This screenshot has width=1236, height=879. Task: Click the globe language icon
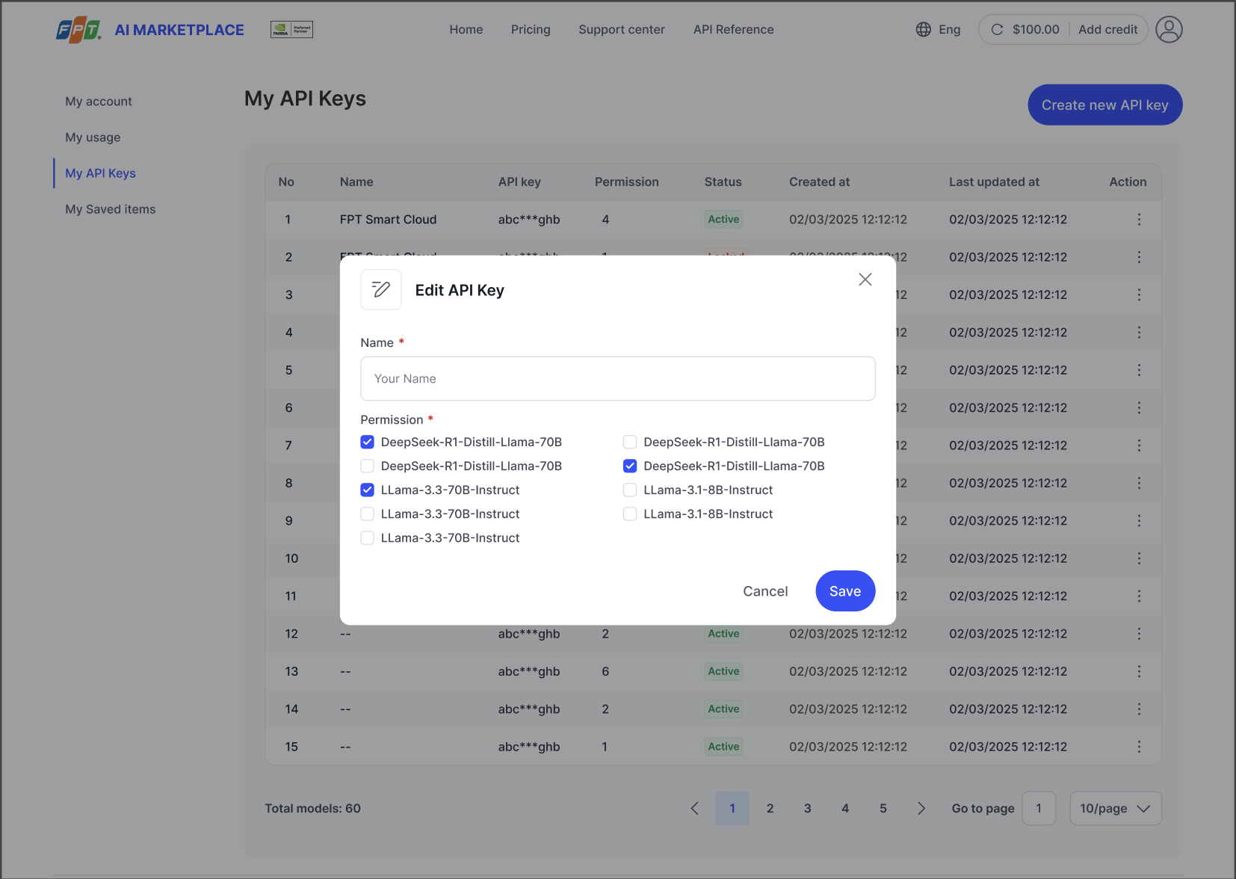pyautogui.click(x=924, y=30)
